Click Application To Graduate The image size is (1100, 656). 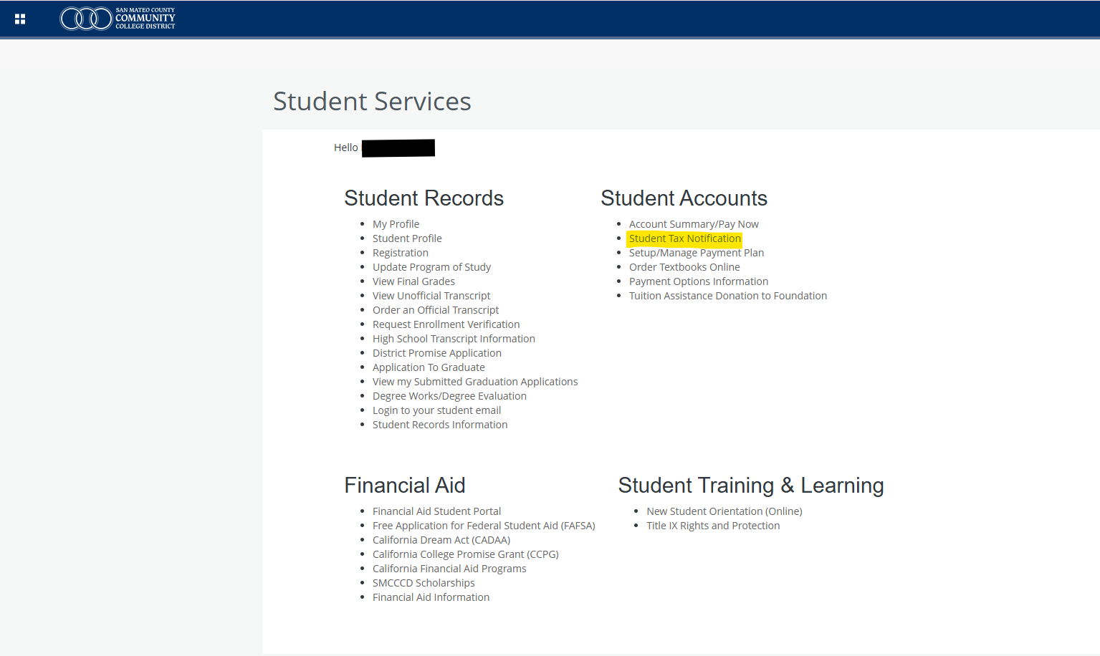(x=429, y=367)
